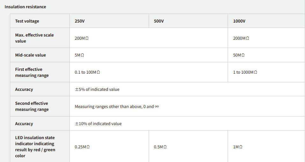Screen dimensions: 305x162
Task: Select First effective measuring range label
Action: point(32,72)
